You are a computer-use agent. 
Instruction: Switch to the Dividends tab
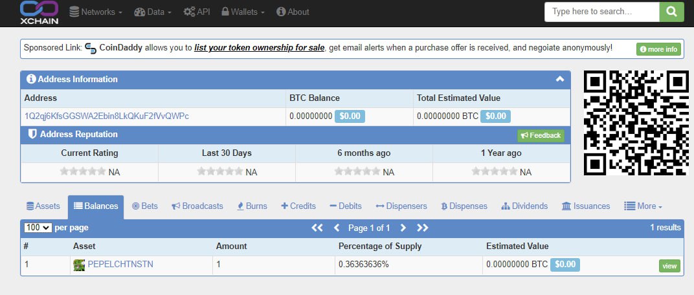(524, 206)
